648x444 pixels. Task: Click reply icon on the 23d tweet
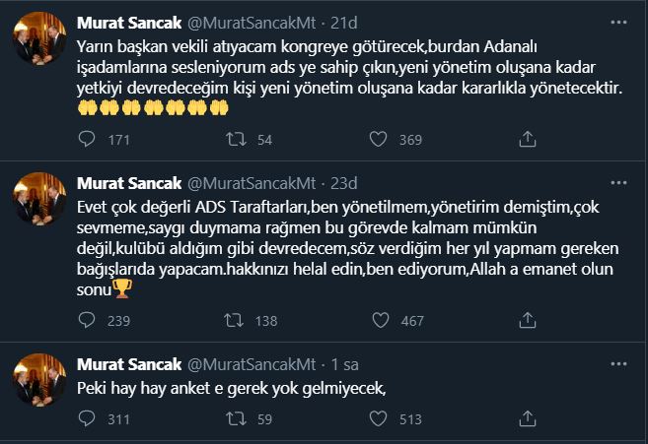[x=86, y=319]
